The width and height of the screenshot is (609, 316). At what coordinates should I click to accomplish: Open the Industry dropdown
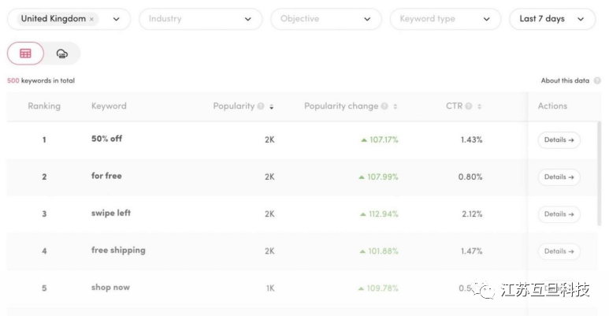tap(200, 19)
